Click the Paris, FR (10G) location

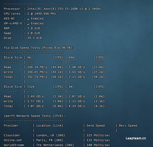[x=50, y=140]
